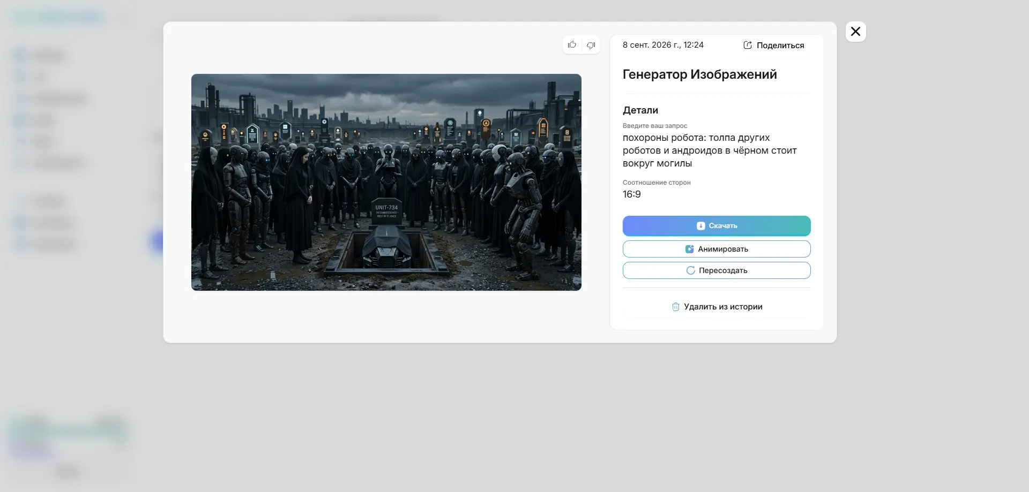Click the date 8 сент. 2026 г., 12:24

(663, 45)
